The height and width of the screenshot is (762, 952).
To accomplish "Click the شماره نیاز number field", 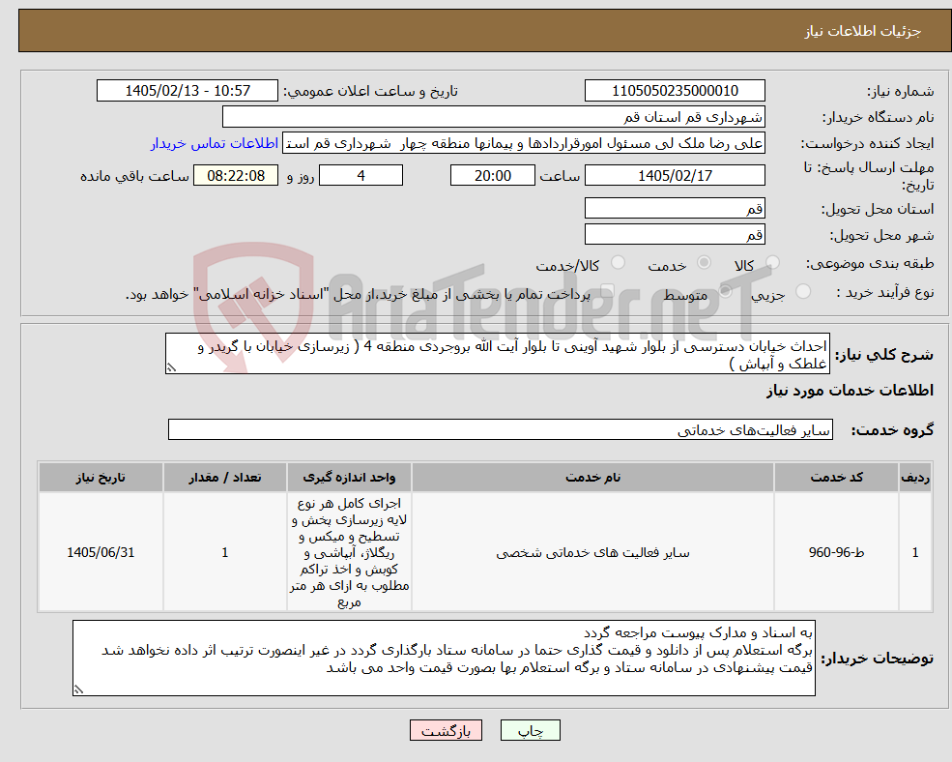I will point(675,91).
